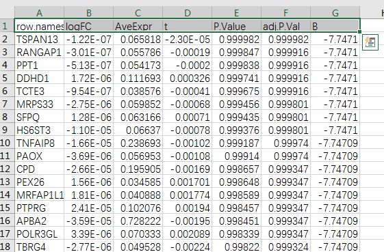Image resolution: width=384 pixels, height=252 pixels.
Task: Click adj.P.Val cell in TNFAIP8 row
Action: pyautogui.click(x=286, y=143)
